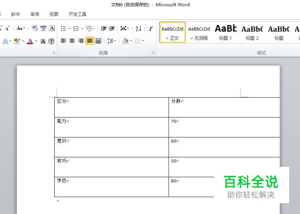Open the 开发工具 ribbon tab
Image resolution: width=300 pixels, height=214 pixels.
77,14
